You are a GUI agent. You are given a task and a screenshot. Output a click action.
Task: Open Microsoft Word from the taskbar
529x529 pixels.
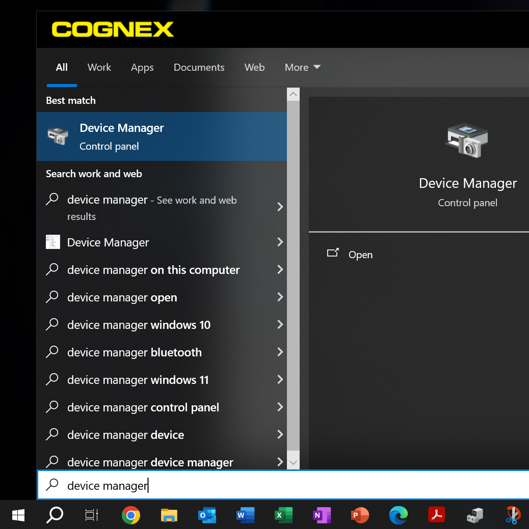(245, 515)
